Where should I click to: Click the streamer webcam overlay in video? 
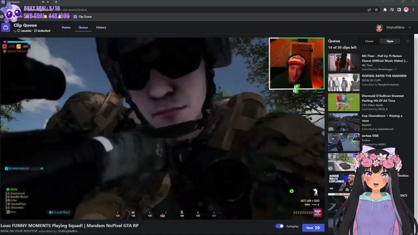click(x=297, y=64)
